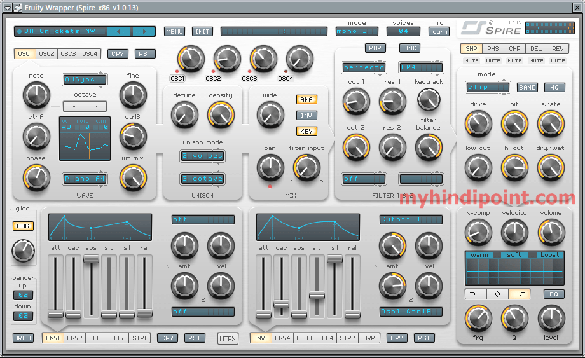The image size is (585, 358).
Task: Select the middle peak EQ shape icon
Action: [497, 294]
